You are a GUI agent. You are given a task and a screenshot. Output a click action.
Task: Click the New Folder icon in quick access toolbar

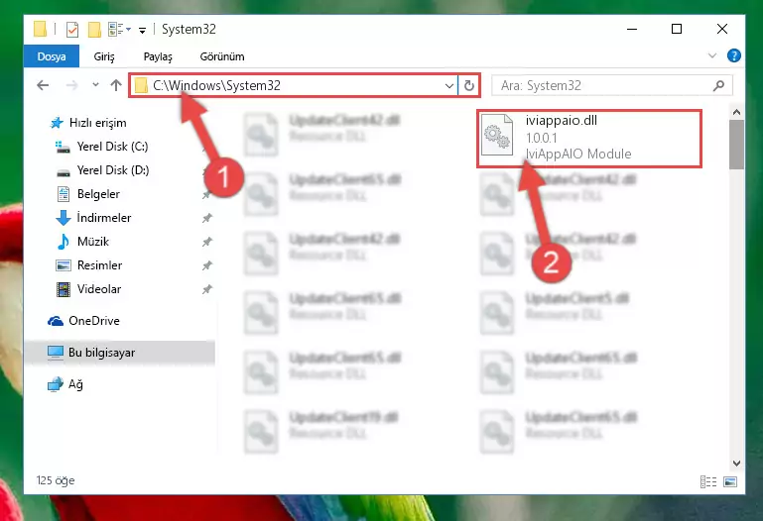pos(94,30)
